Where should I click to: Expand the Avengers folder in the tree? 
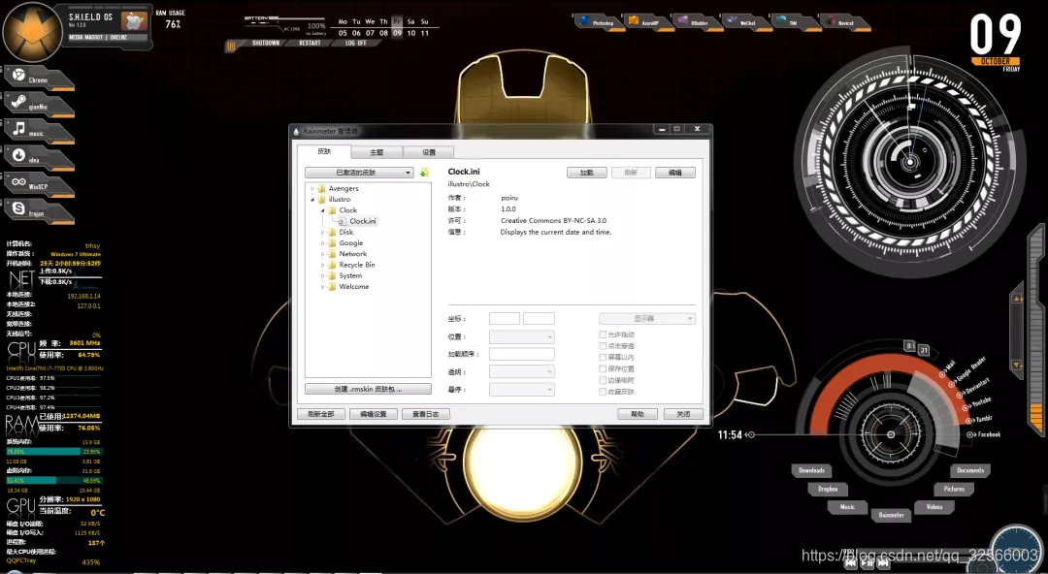click(312, 188)
